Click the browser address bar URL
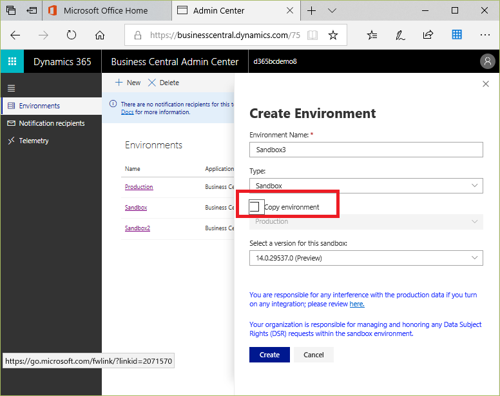Viewport: 500px width, 396px height. click(225, 35)
